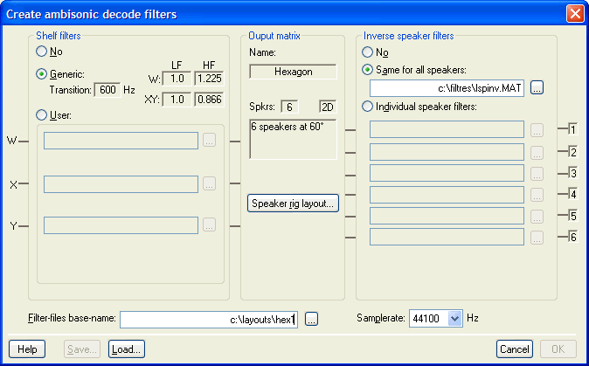
Task: Select Individual speaker filters option
Action: [368, 107]
